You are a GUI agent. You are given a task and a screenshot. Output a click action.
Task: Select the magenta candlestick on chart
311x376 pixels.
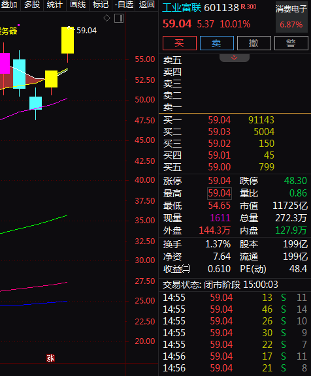pyautogui.click(x=5, y=63)
